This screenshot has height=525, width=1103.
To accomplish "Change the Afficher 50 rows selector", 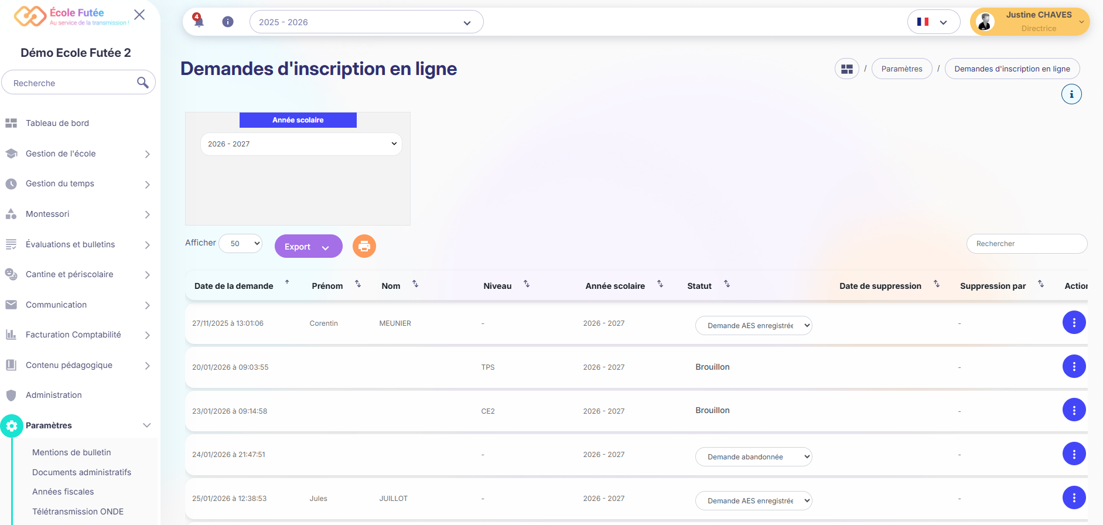I will pyautogui.click(x=240, y=243).
